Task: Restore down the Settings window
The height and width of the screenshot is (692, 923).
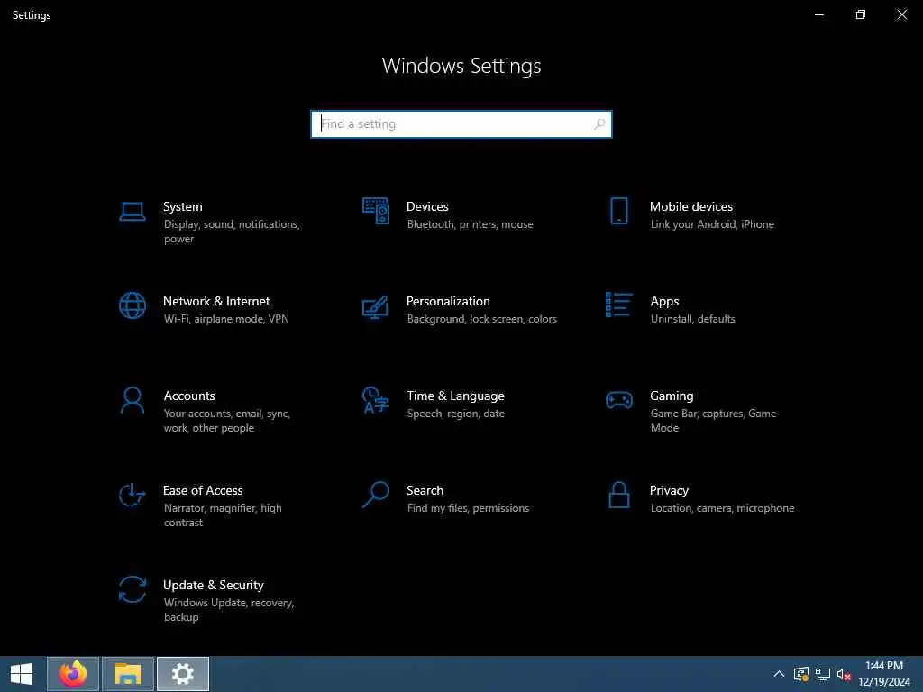Action: point(861,14)
